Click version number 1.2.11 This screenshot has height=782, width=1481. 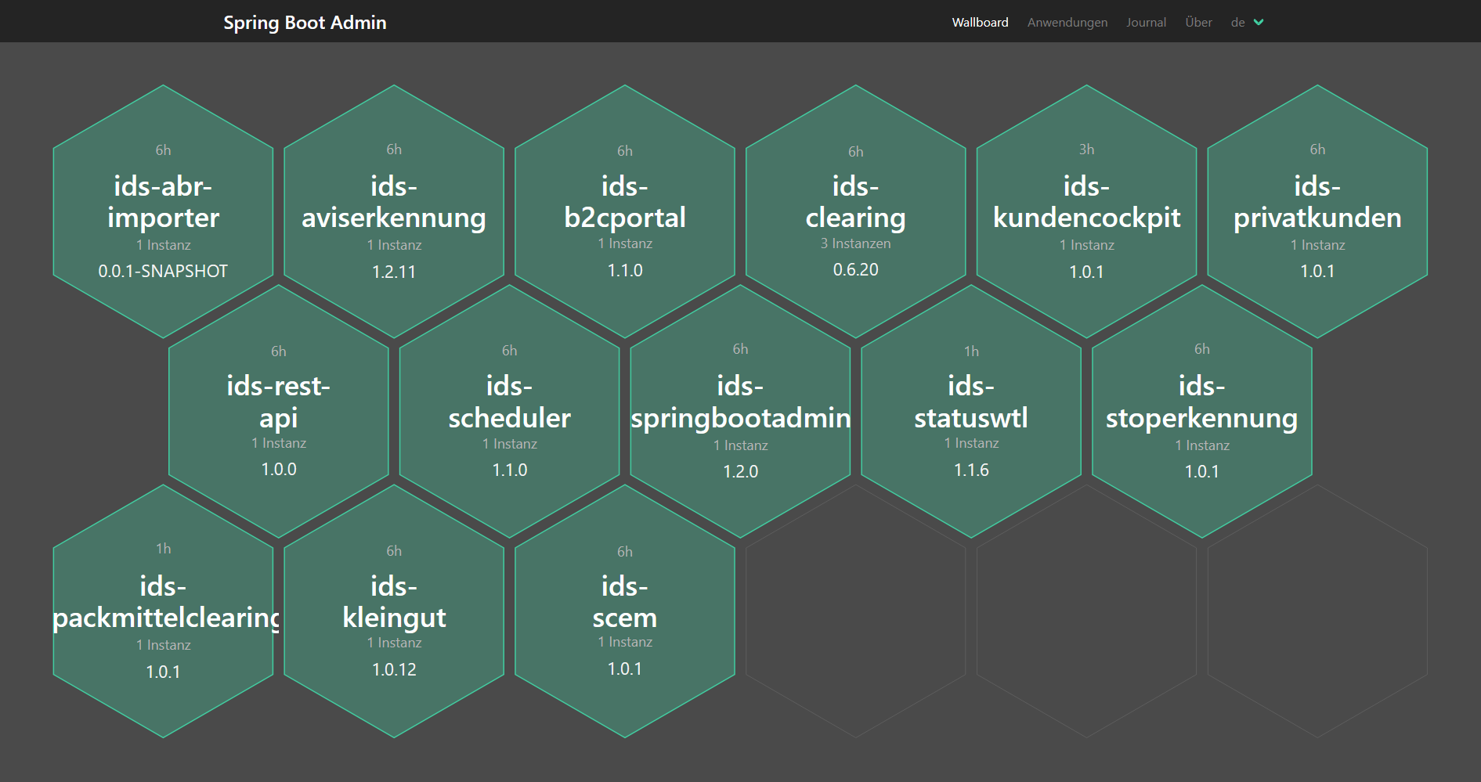point(394,272)
